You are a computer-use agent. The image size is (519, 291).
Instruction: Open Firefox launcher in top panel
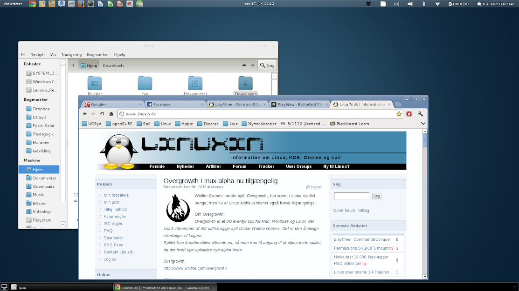[81, 4]
